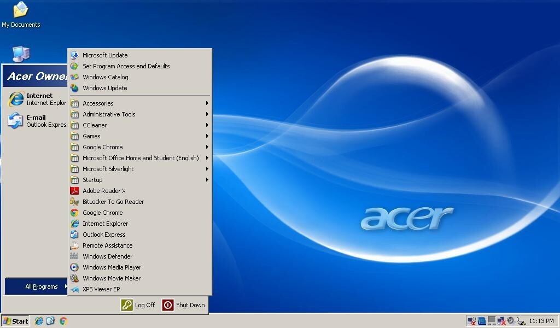
Task: Expand the Administrative Tools submenu arrow
Action: pyautogui.click(x=207, y=114)
